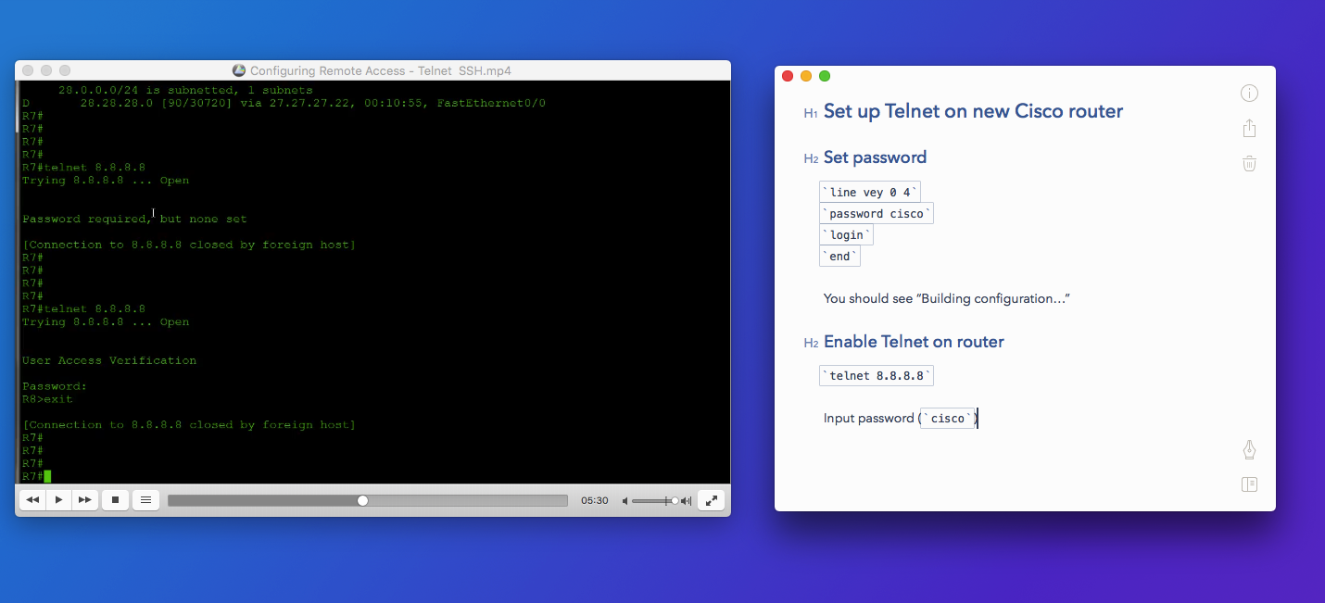Screen dimensions: 1325x603
Task: Click the green terminal cursor after R7#
Action: (47, 476)
